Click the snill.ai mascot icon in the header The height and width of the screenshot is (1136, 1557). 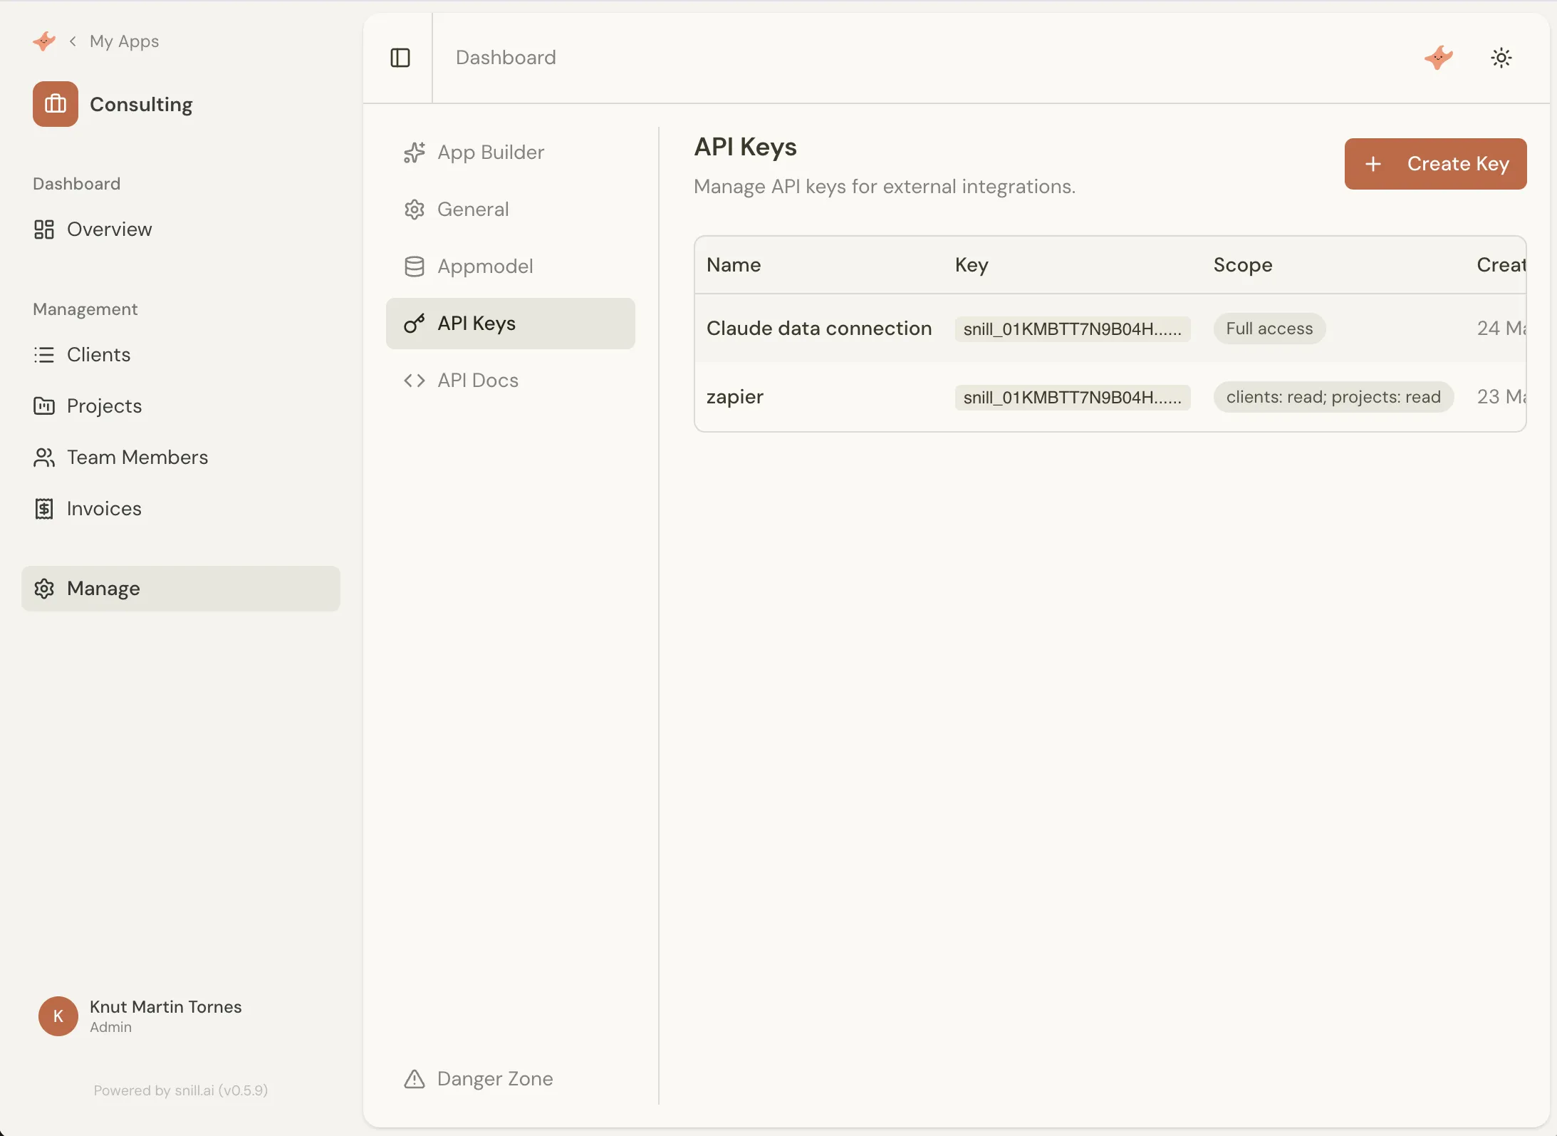1438,58
